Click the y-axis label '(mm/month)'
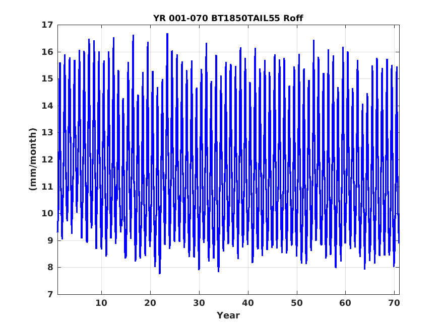441x330 pixels. point(33,159)
